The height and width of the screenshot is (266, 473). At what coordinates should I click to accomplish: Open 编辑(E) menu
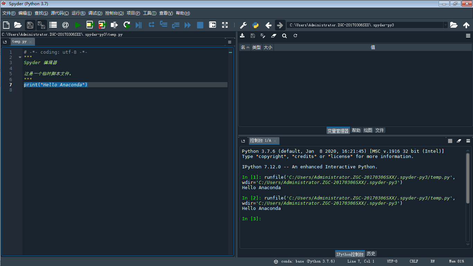coord(25,13)
